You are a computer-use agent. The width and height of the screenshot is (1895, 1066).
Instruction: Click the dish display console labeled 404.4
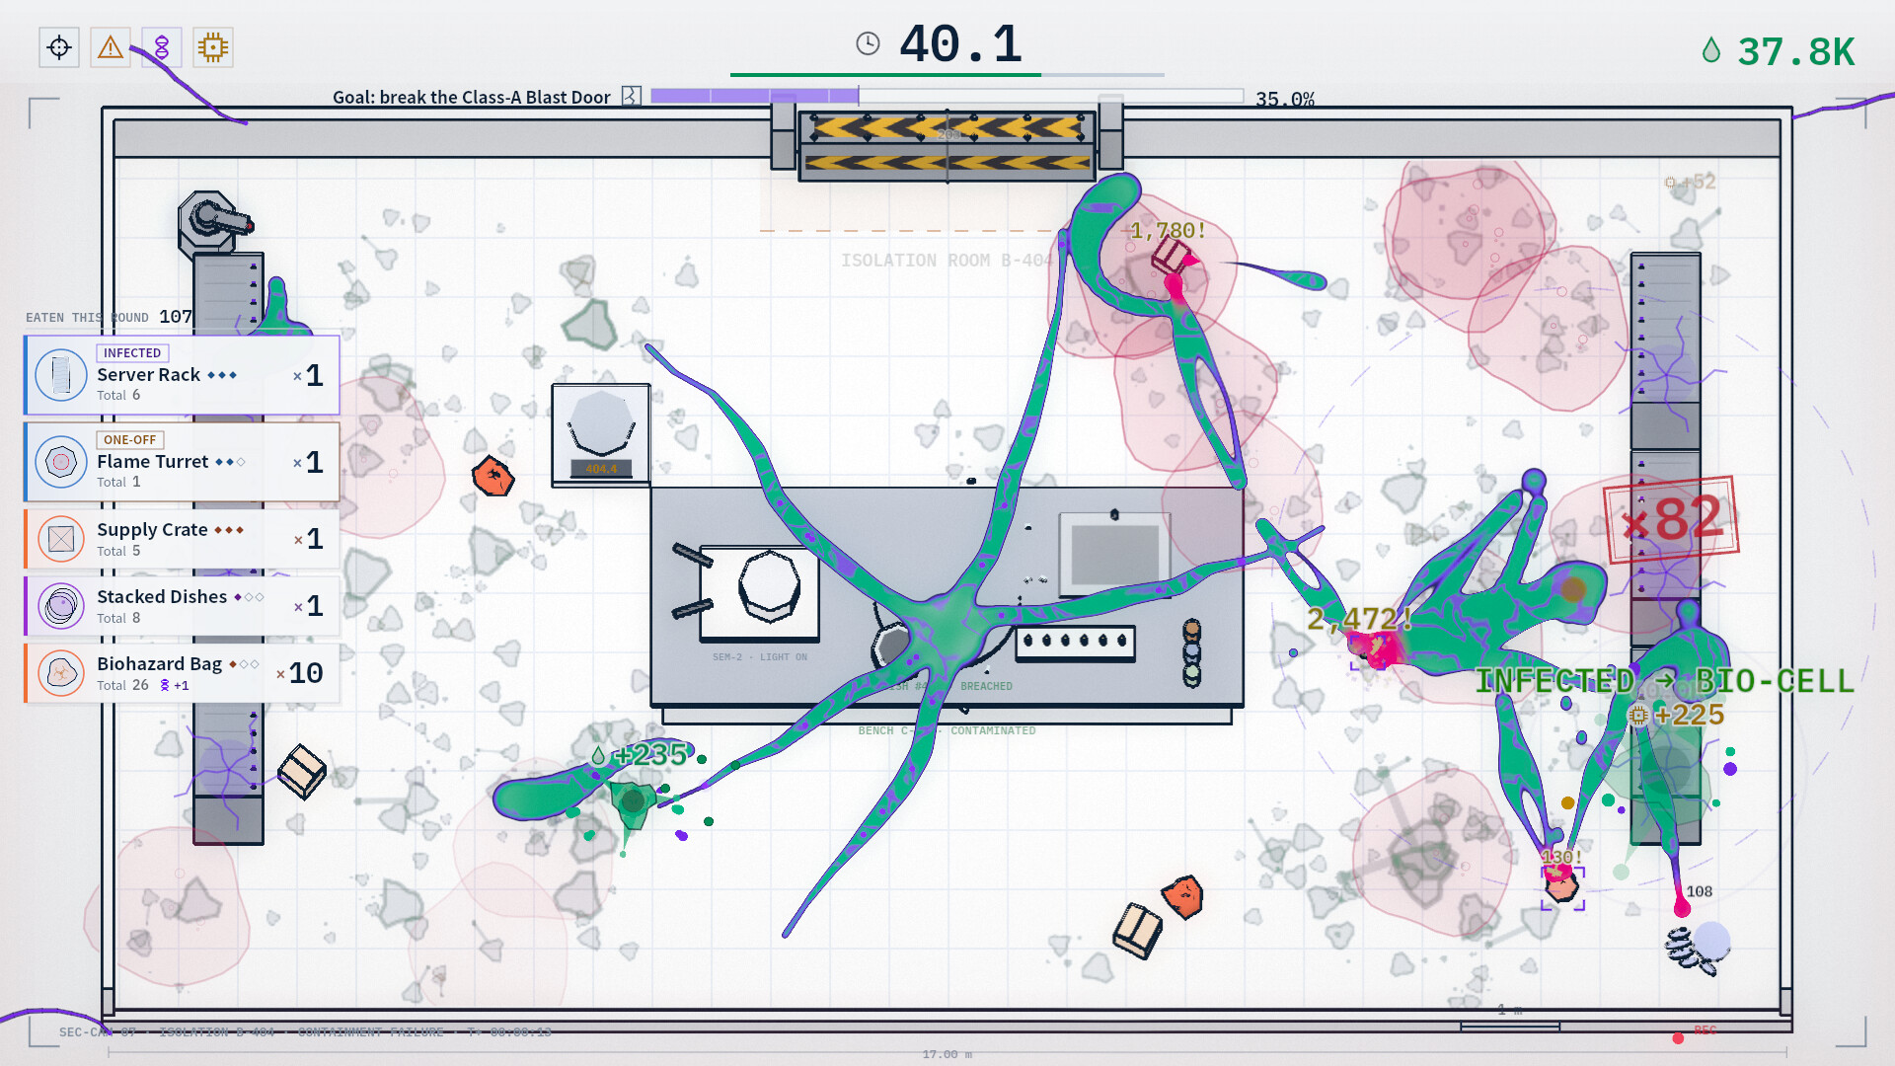[x=600, y=434]
